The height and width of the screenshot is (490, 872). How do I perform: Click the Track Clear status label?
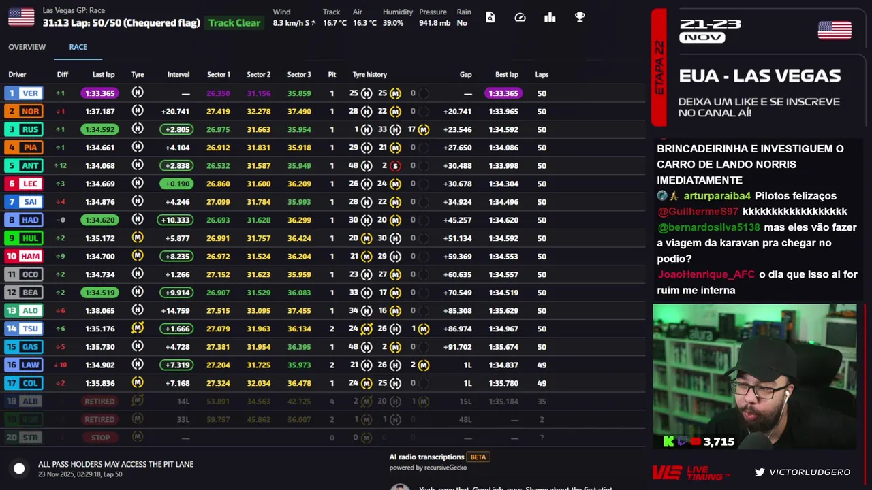click(234, 23)
